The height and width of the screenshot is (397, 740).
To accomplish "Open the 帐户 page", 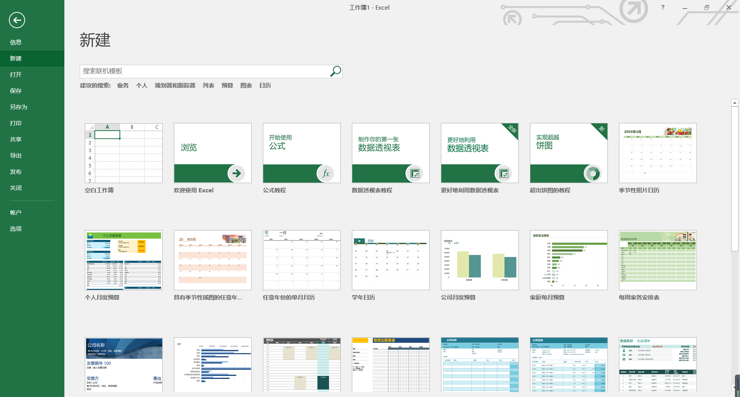I will pyautogui.click(x=32, y=213).
